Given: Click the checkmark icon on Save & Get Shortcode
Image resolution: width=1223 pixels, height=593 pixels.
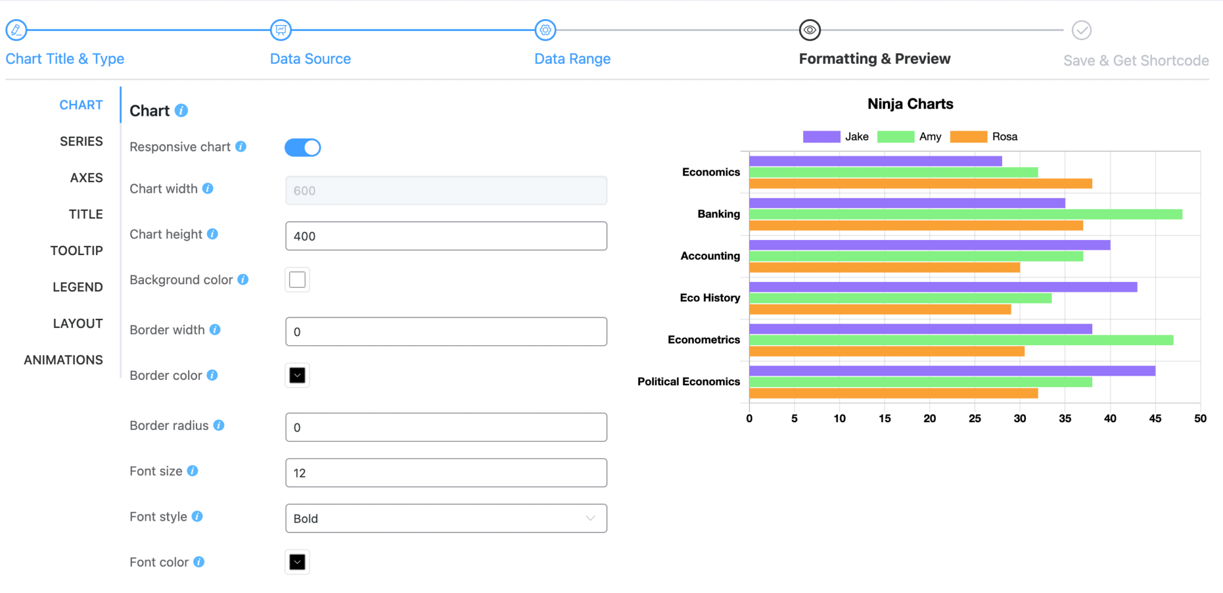Looking at the screenshot, I should pyautogui.click(x=1081, y=30).
